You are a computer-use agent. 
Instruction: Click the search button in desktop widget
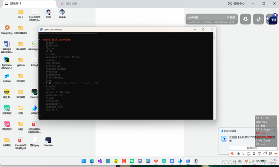click(x=231, y=17)
